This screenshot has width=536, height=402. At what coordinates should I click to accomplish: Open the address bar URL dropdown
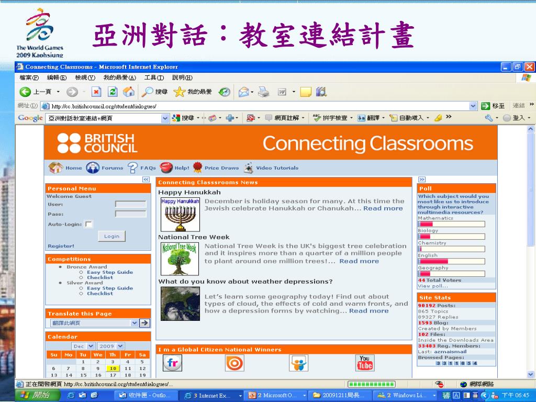473,106
